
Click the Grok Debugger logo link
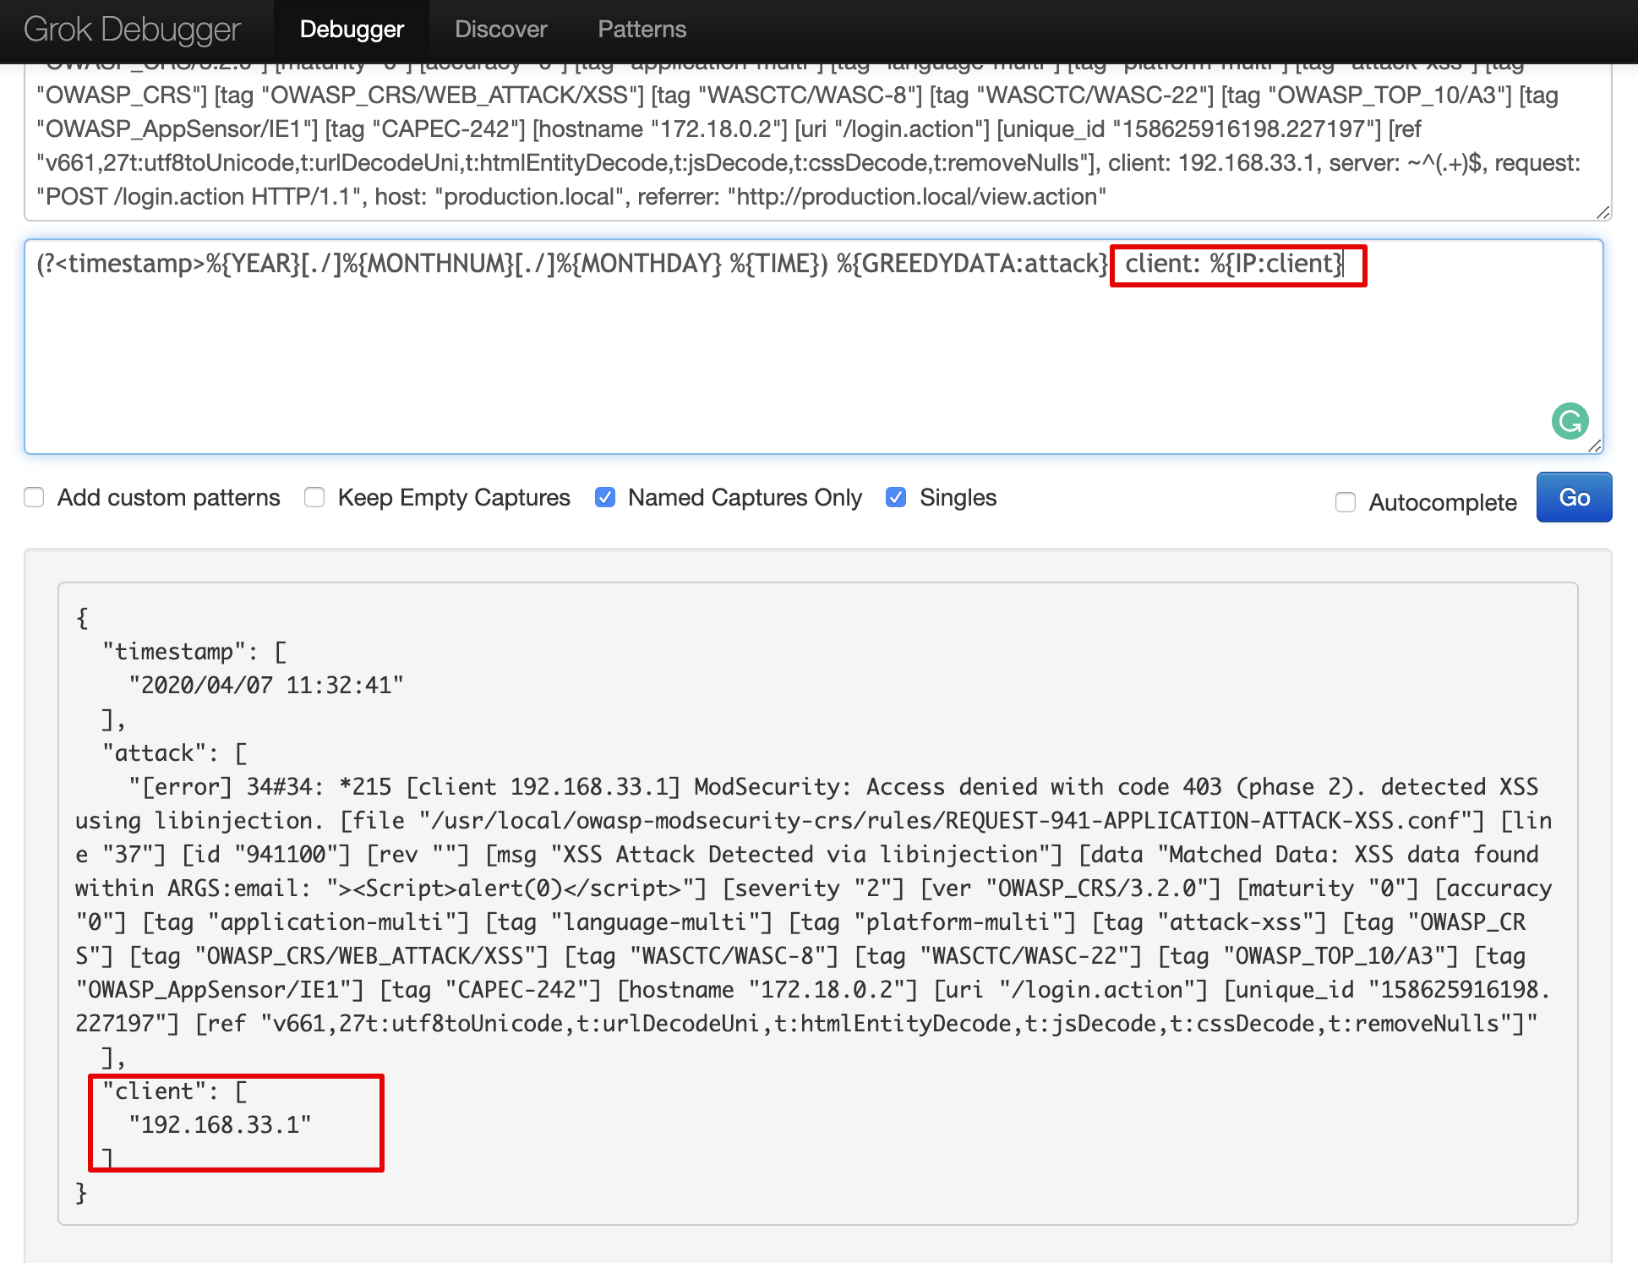(x=132, y=30)
